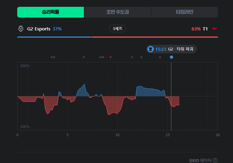The width and height of the screenshot is (233, 163).
Task: Click the help icon beside GRID 데이터
Action: 215,160
